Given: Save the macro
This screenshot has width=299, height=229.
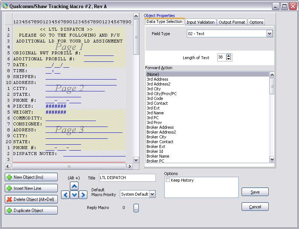Looking at the screenshot, I should (x=255, y=192).
